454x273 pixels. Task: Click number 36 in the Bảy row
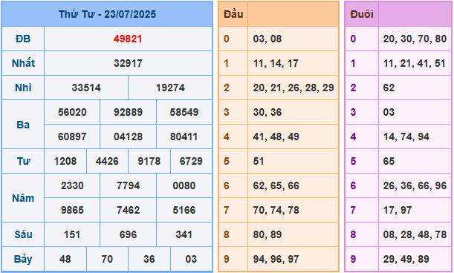149,259
